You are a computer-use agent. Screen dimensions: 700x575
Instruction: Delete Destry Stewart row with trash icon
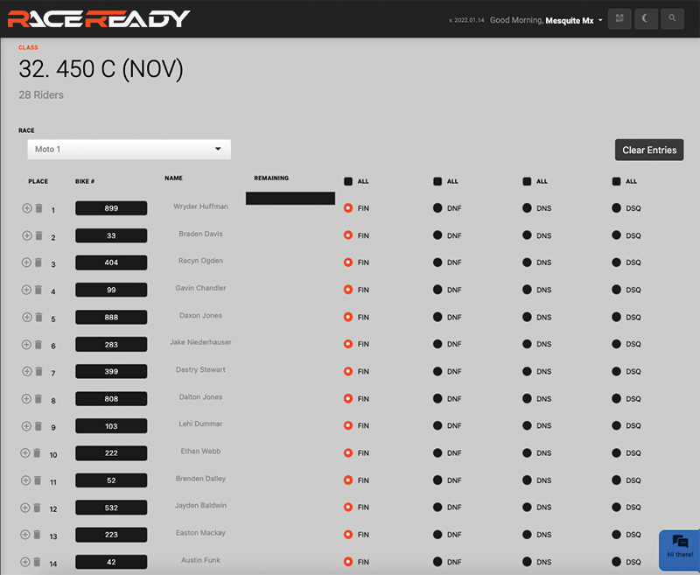38,371
